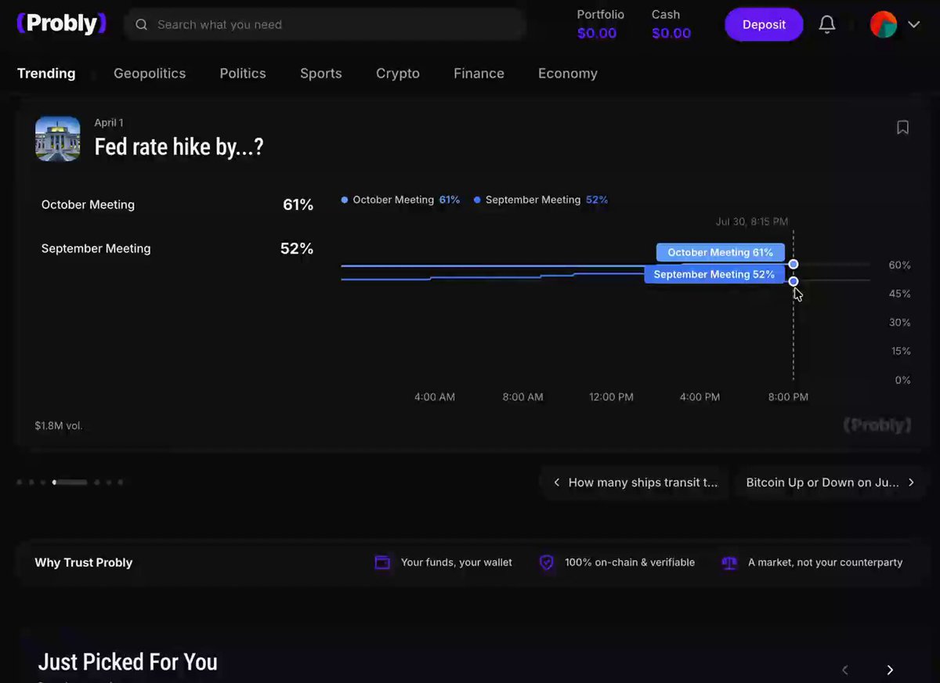940x683 pixels.
Task: Switch to the Crypto tab
Action: 398,74
